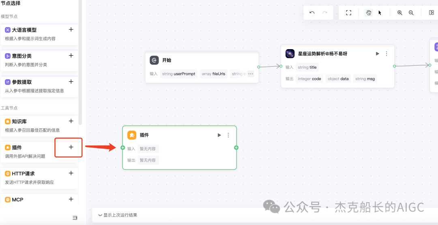The image size is (438, 225).
Task: Click the array fileUrls parameter tag
Action: 213,74
